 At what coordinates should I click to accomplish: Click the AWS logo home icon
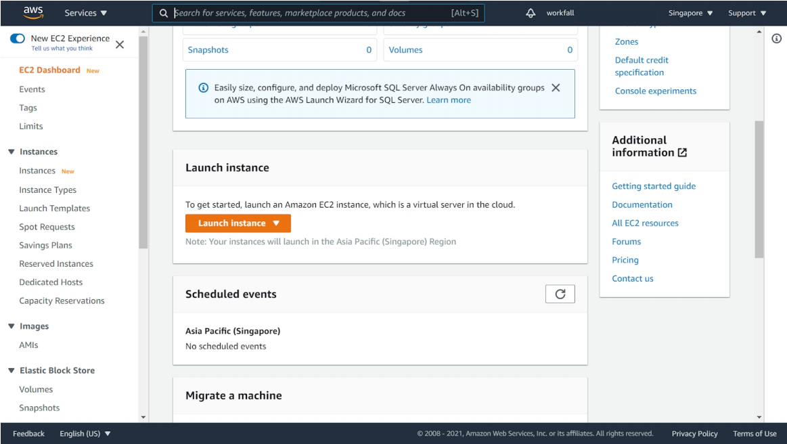[x=33, y=12]
